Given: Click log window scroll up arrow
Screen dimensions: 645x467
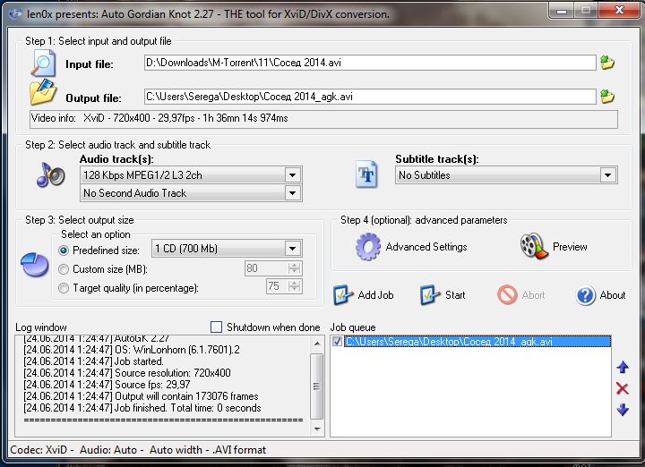Looking at the screenshot, I should (317, 344).
